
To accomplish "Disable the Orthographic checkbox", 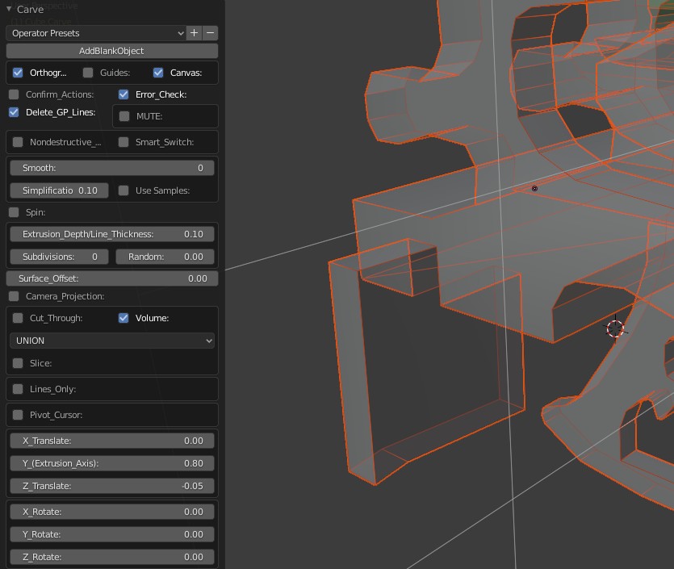I will pos(18,73).
